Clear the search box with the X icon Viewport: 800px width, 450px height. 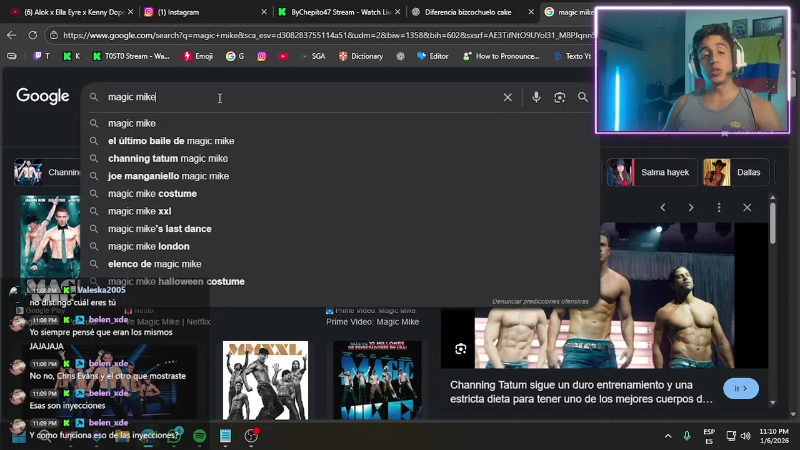tap(507, 97)
